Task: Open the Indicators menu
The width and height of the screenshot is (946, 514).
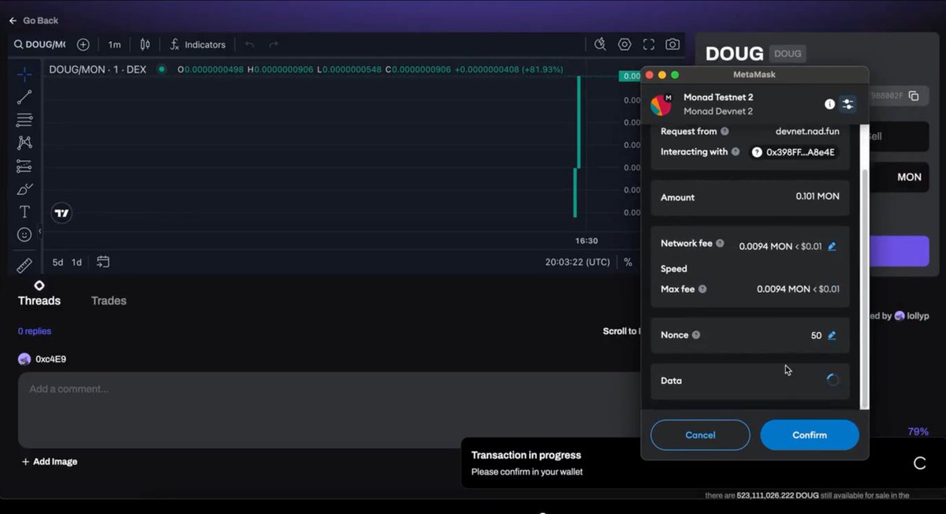Action: [197, 45]
